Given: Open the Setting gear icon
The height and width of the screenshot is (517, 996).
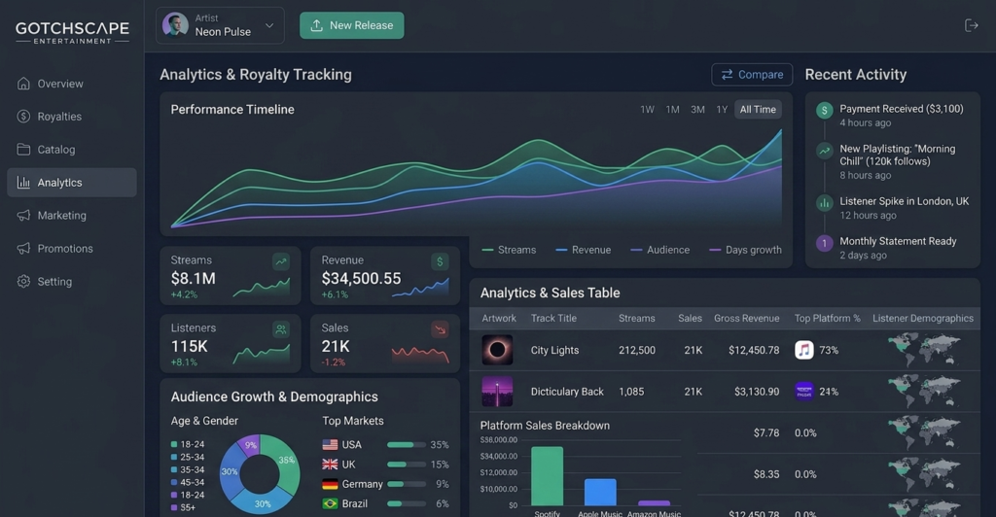Looking at the screenshot, I should 23,281.
